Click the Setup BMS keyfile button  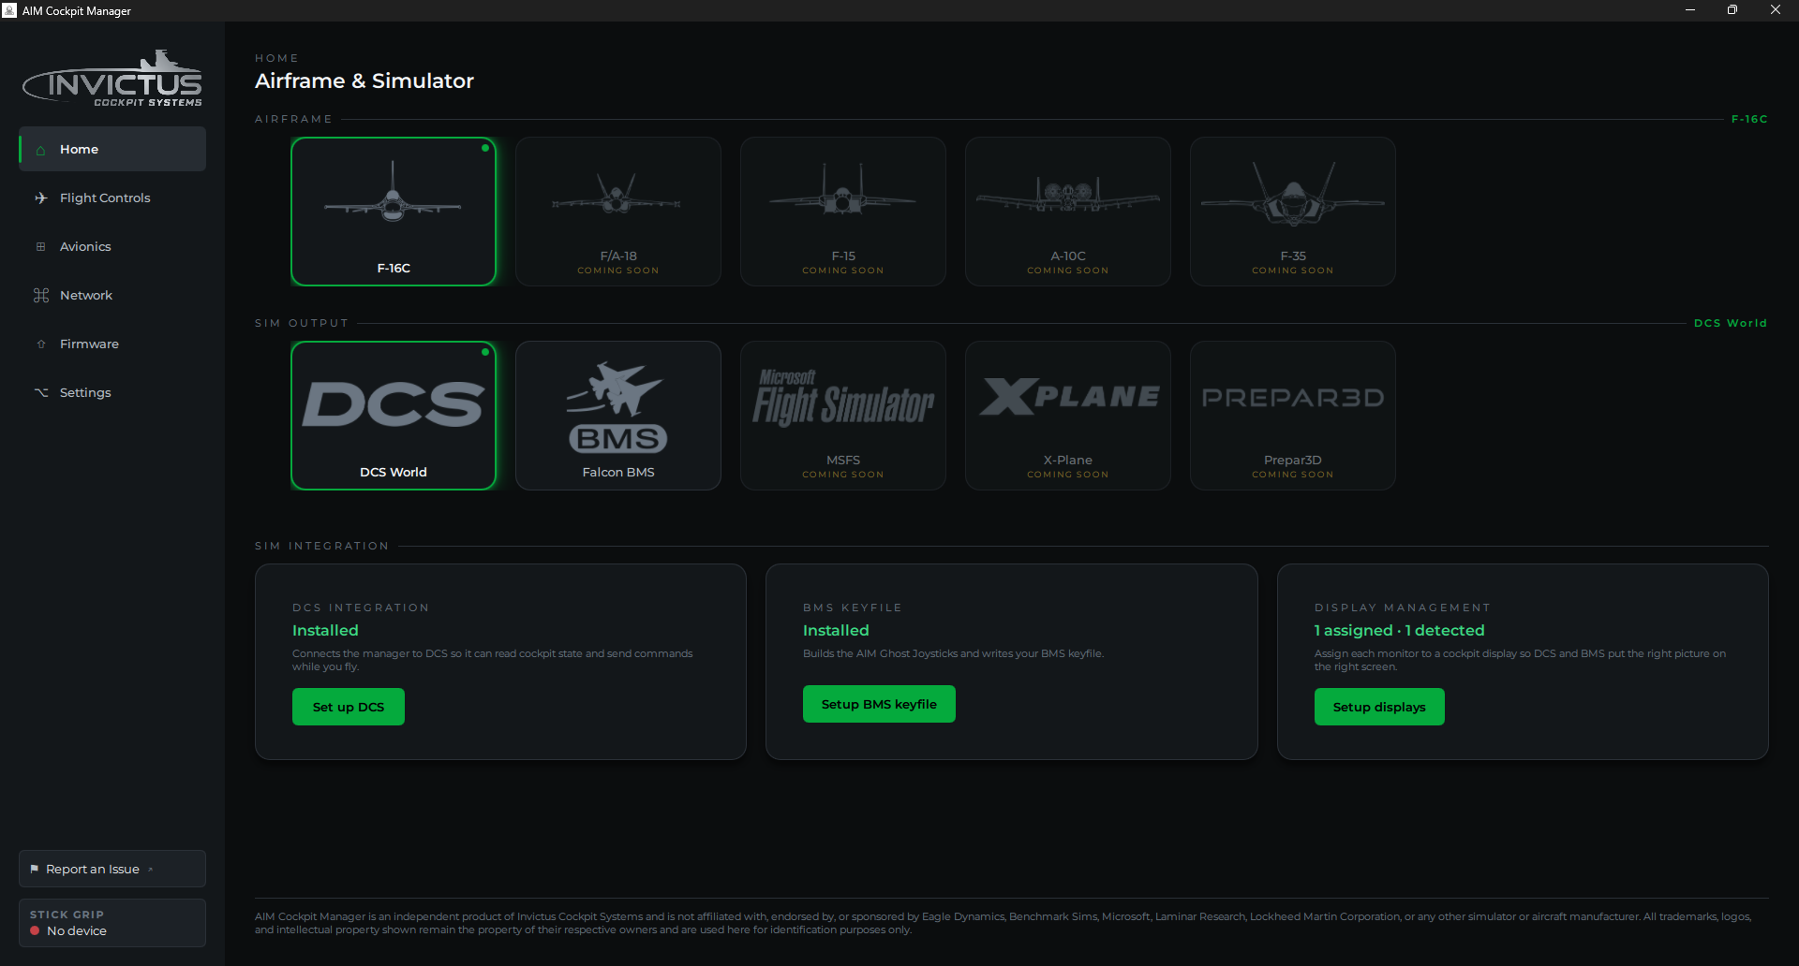click(x=879, y=704)
